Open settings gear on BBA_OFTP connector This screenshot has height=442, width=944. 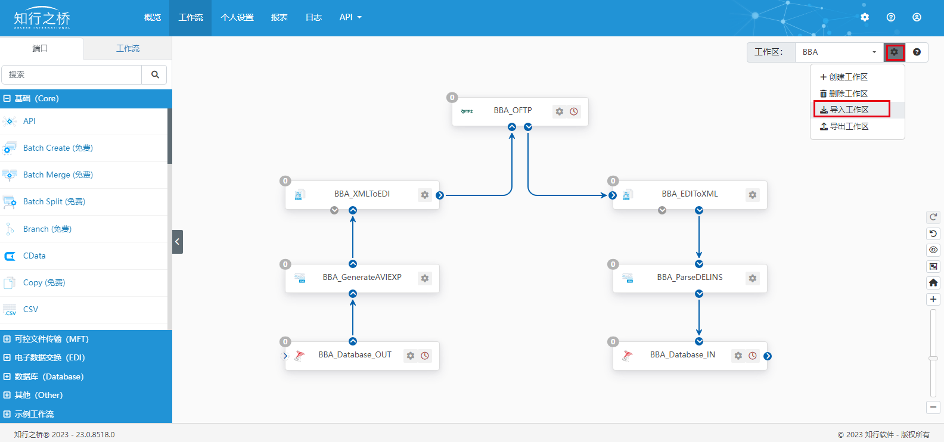pyautogui.click(x=559, y=111)
